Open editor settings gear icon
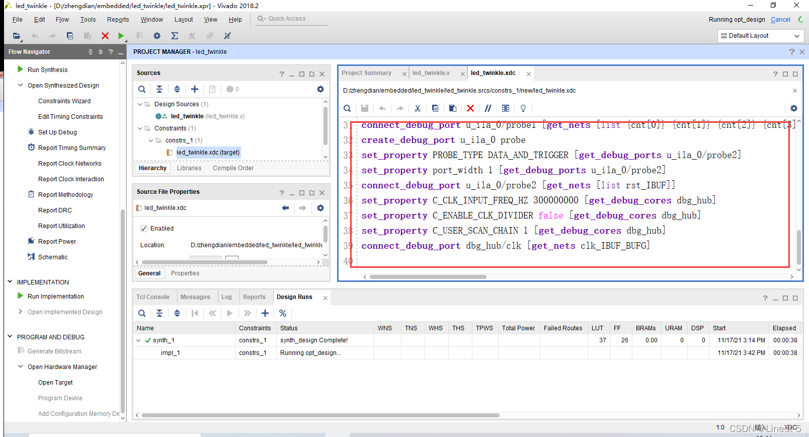 click(794, 108)
